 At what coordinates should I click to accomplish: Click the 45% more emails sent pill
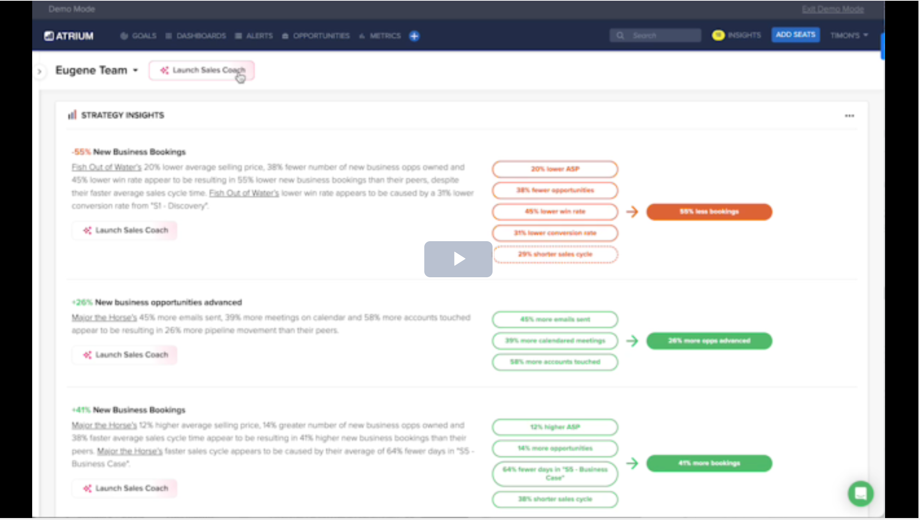555,319
